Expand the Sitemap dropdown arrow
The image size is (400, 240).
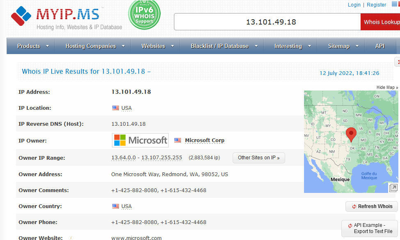point(357,46)
